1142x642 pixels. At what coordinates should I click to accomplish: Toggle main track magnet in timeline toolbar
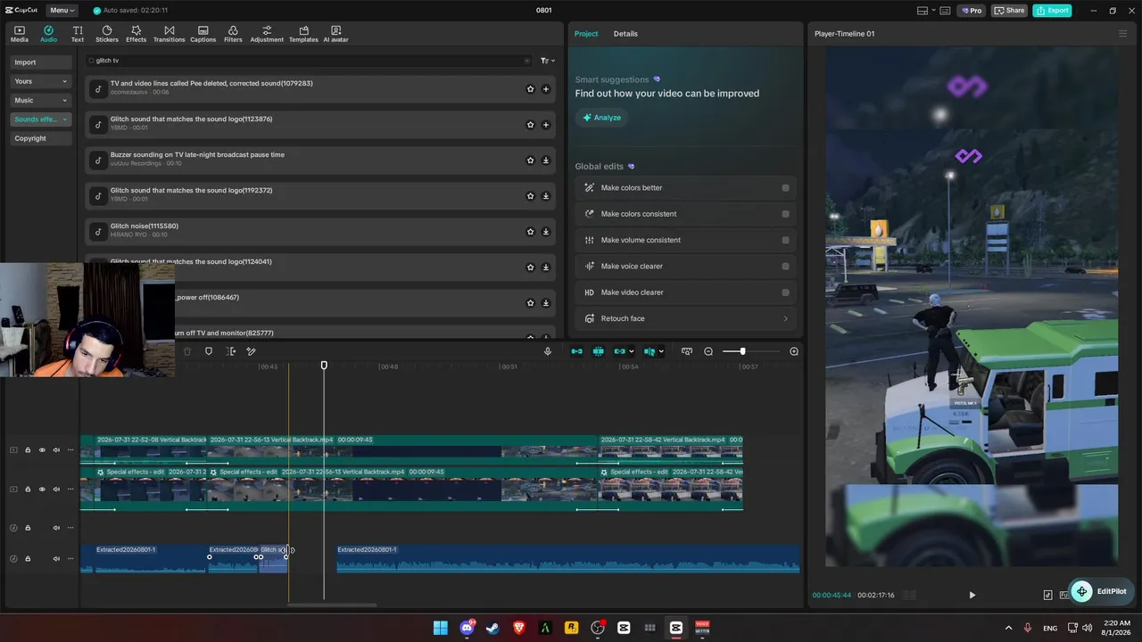(x=576, y=351)
